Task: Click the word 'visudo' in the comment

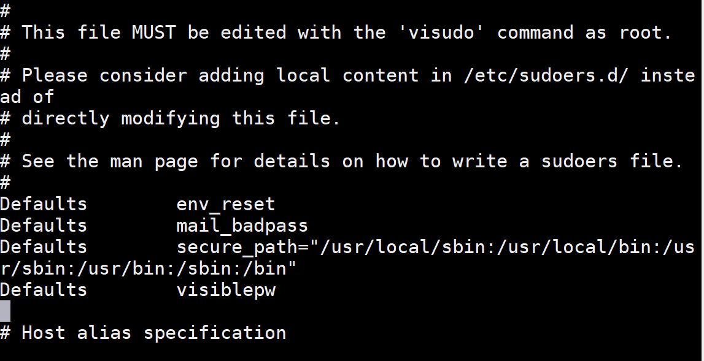Action: click(x=441, y=32)
